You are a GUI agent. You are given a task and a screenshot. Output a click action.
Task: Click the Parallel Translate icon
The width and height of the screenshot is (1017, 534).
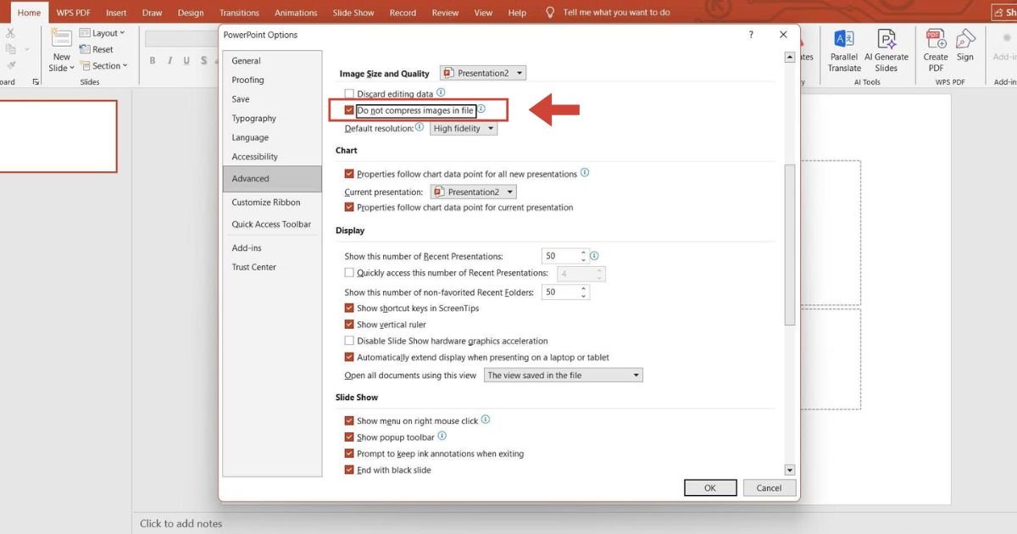tap(844, 40)
